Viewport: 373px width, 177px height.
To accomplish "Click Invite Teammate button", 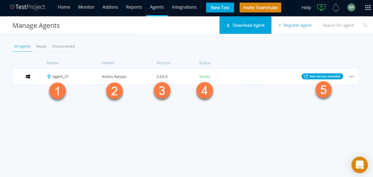I will pos(260,7).
